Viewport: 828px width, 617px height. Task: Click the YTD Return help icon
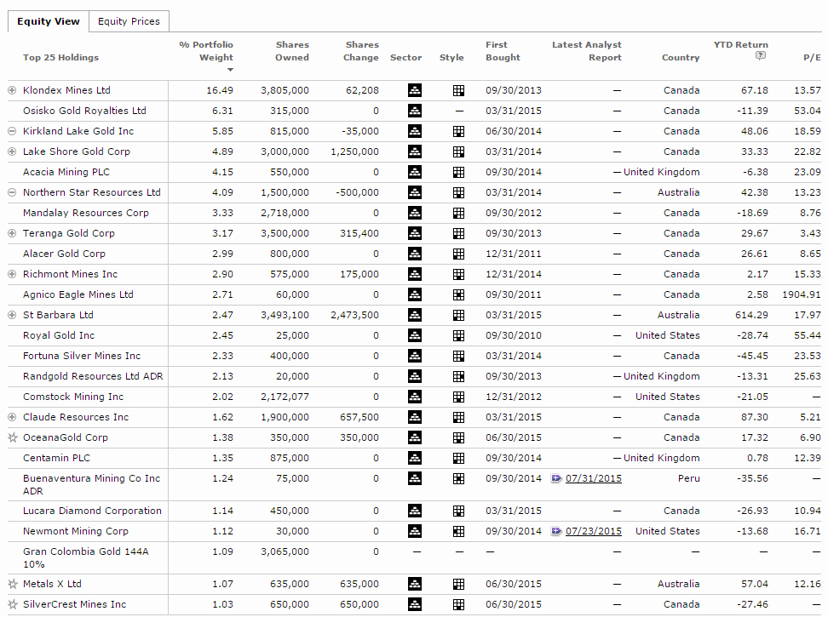[761, 55]
